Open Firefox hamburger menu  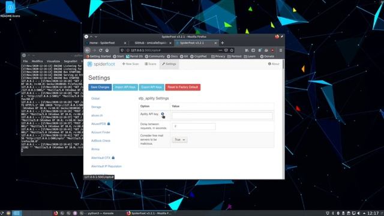click(281, 50)
